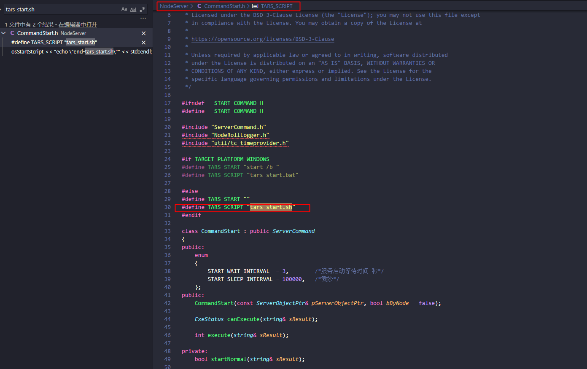Click the C file icon of CommandStart.h result
The height and width of the screenshot is (369, 587).
[x=12, y=33]
